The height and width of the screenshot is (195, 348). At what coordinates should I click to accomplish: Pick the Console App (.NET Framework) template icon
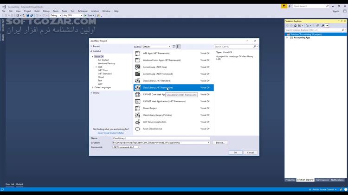(x=138, y=74)
